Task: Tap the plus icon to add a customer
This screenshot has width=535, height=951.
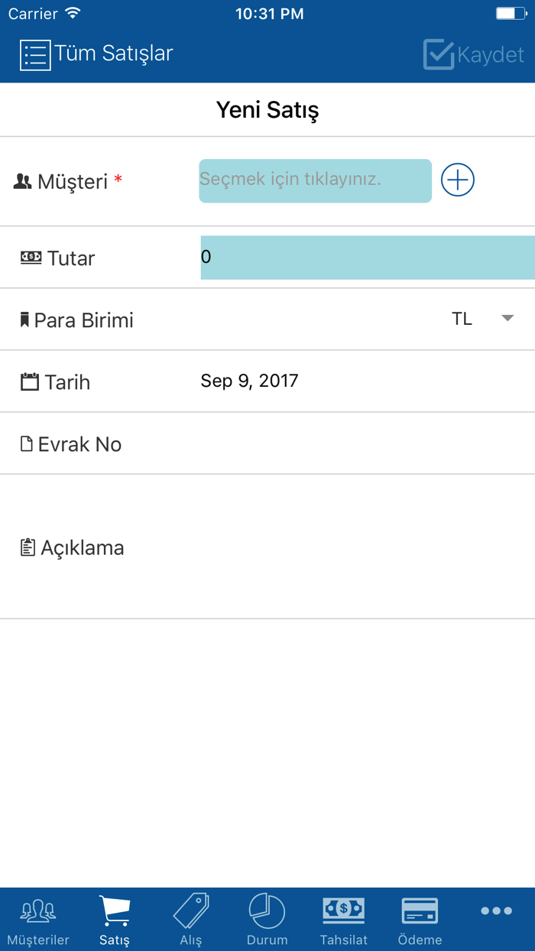Action: pyautogui.click(x=457, y=180)
